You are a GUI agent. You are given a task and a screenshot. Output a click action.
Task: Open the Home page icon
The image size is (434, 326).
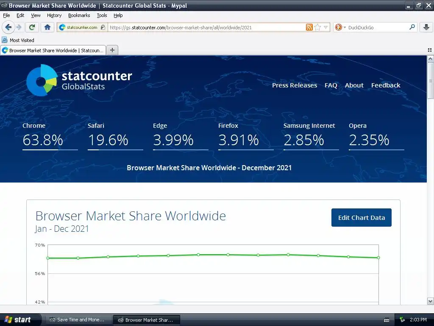47,27
